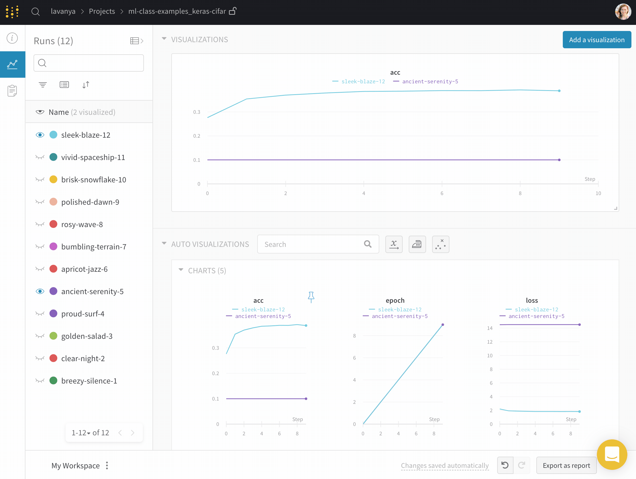Collapse the CHARTS (5) section
The image size is (636, 479).
tap(181, 270)
